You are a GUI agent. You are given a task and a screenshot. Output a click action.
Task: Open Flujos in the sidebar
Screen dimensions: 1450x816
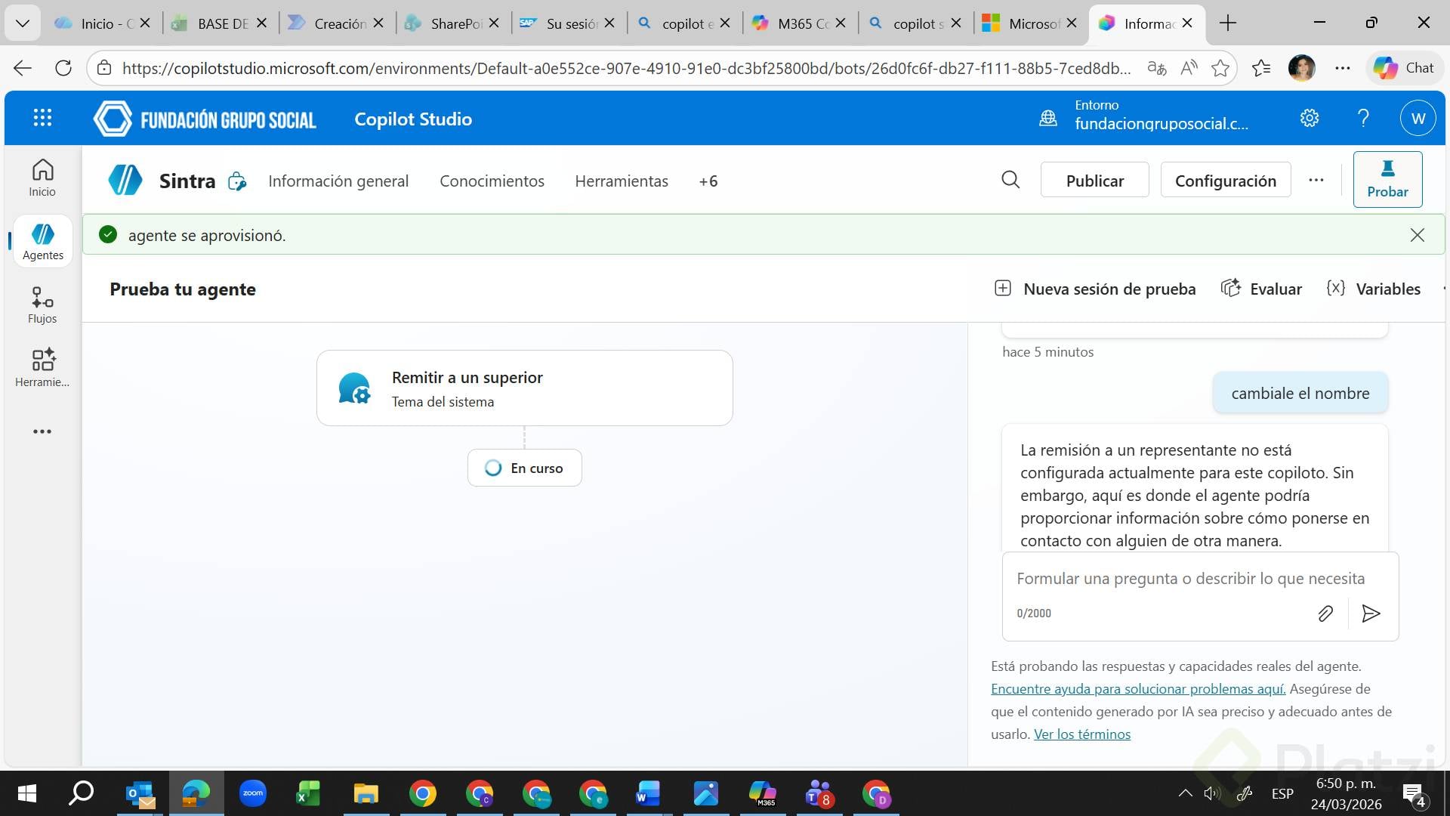point(42,304)
